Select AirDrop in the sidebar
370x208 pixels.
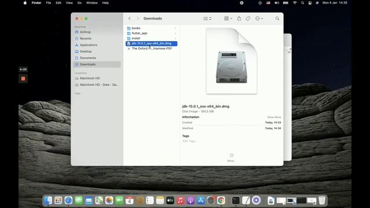(97, 32)
